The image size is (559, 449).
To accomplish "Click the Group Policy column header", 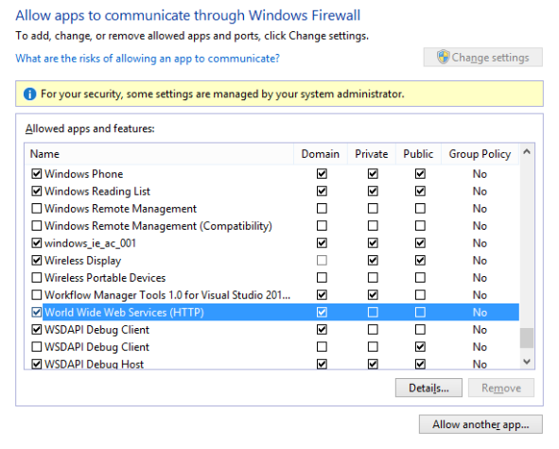I will pyautogui.click(x=480, y=154).
